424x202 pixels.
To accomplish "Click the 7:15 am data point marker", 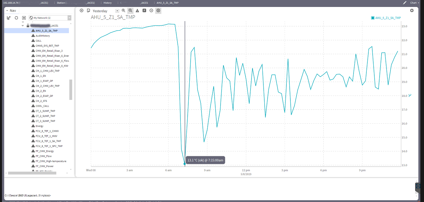I will [184, 163].
